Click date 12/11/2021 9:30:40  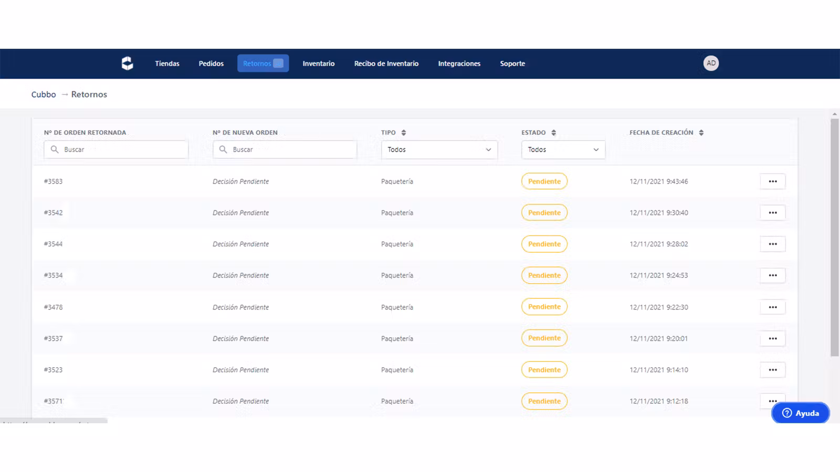(x=659, y=213)
